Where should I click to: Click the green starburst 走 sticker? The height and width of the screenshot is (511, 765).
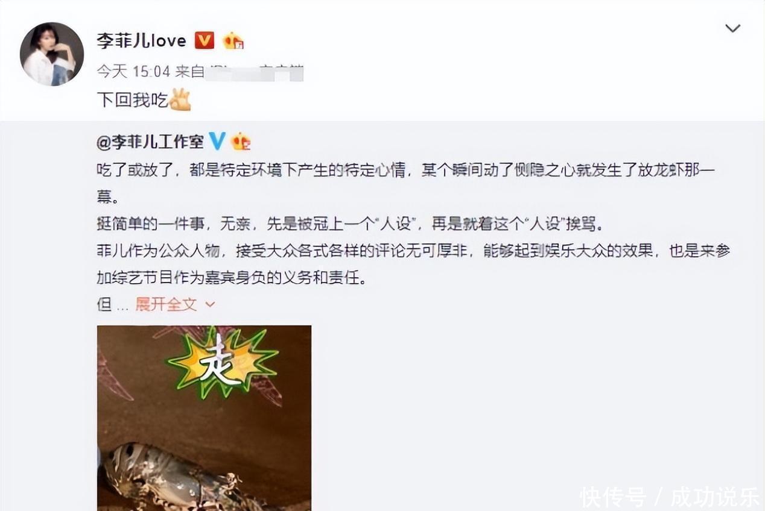(223, 363)
